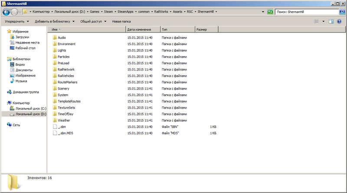Image resolution: width=347 pixels, height=193 pixels.
Task: Select the TimeOfDay folder icon
Action: tap(55, 114)
